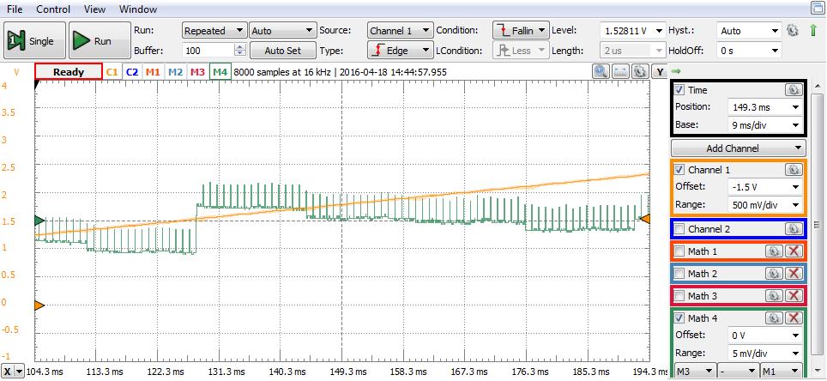Open the File menu
Viewport: 827px width, 381px height.
point(15,9)
